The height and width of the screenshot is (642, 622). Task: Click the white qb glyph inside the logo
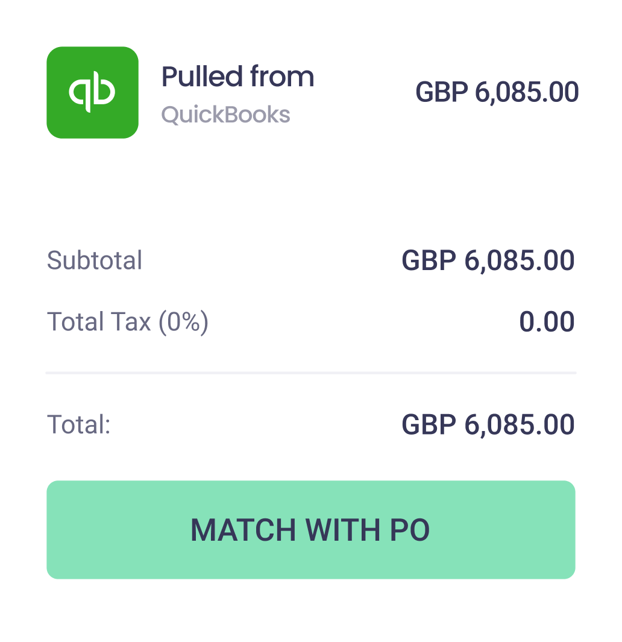[92, 92]
